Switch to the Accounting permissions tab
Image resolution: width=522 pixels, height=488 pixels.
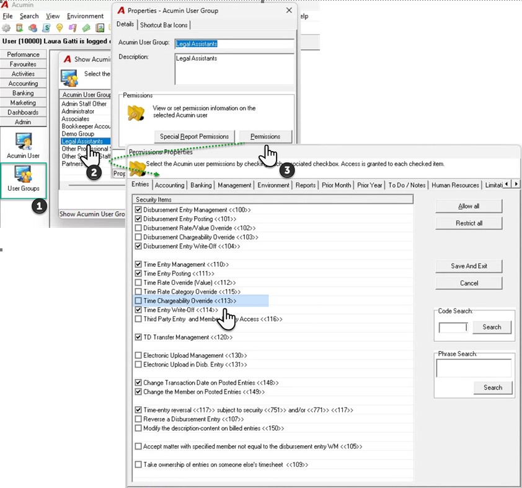169,185
